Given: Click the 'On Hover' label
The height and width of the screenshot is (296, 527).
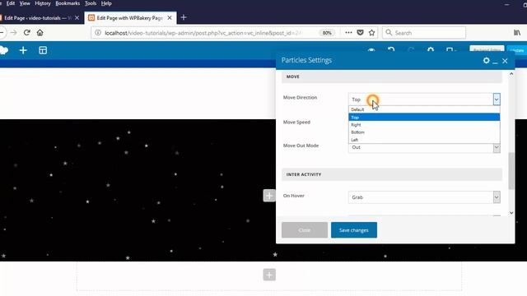Looking at the screenshot, I should (x=293, y=196).
